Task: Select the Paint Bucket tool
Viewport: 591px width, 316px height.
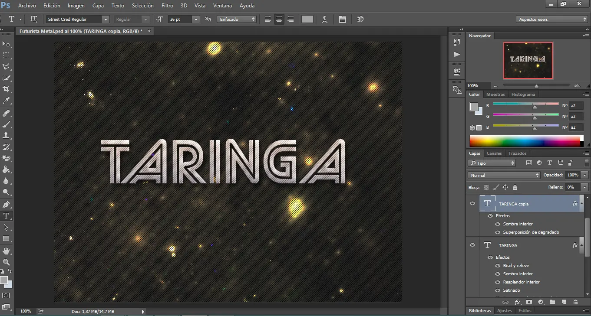Action: (x=6, y=169)
